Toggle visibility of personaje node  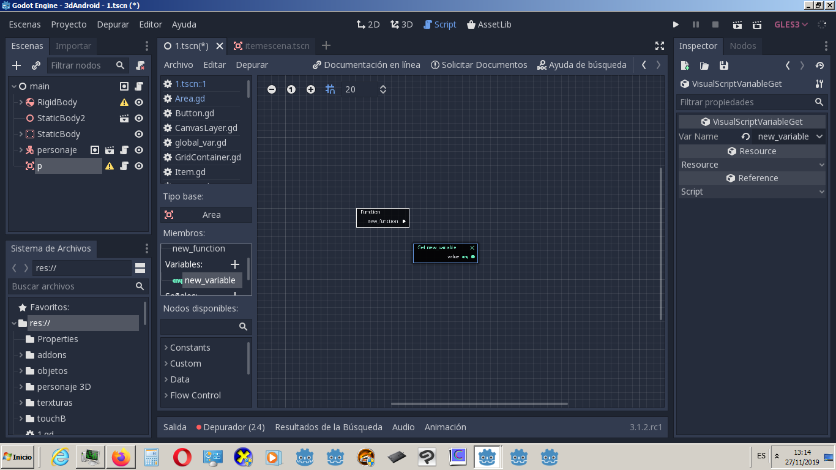coord(139,150)
